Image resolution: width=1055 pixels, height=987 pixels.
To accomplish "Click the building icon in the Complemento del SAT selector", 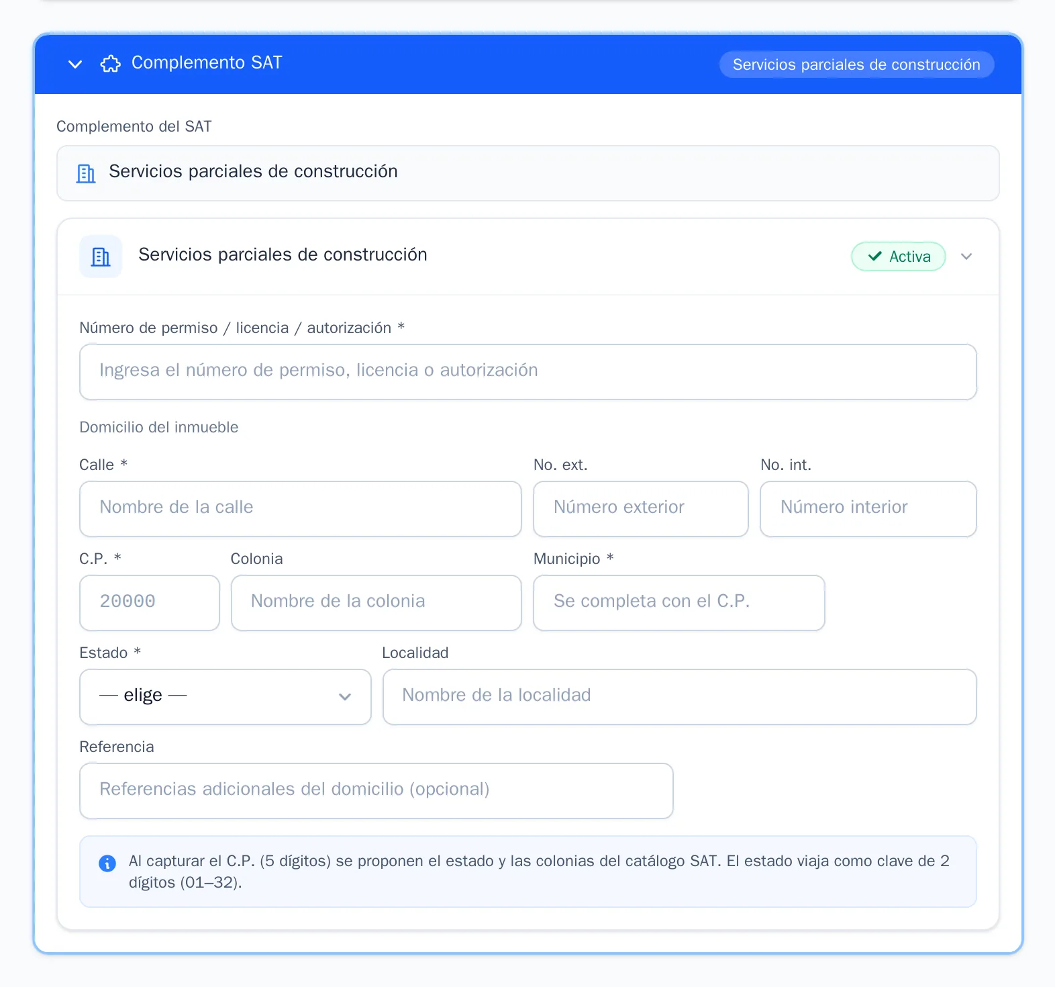I will coord(86,173).
